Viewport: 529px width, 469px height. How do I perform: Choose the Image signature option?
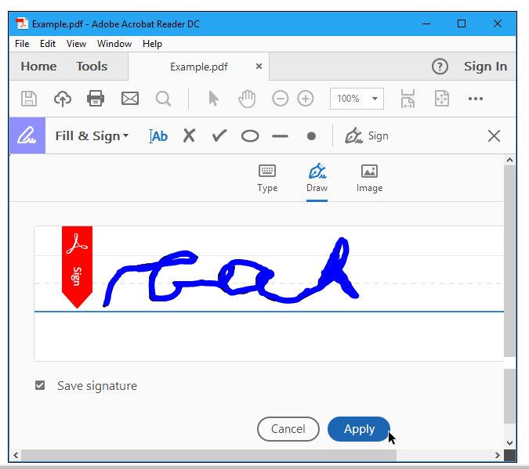[x=369, y=179]
